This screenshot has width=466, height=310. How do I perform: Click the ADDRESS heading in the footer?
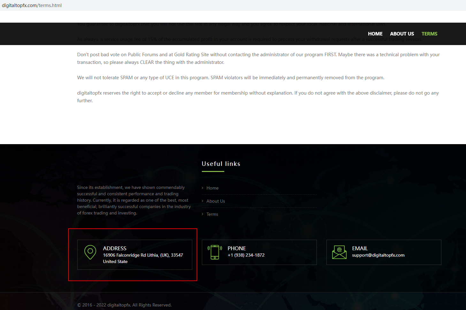click(115, 248)
